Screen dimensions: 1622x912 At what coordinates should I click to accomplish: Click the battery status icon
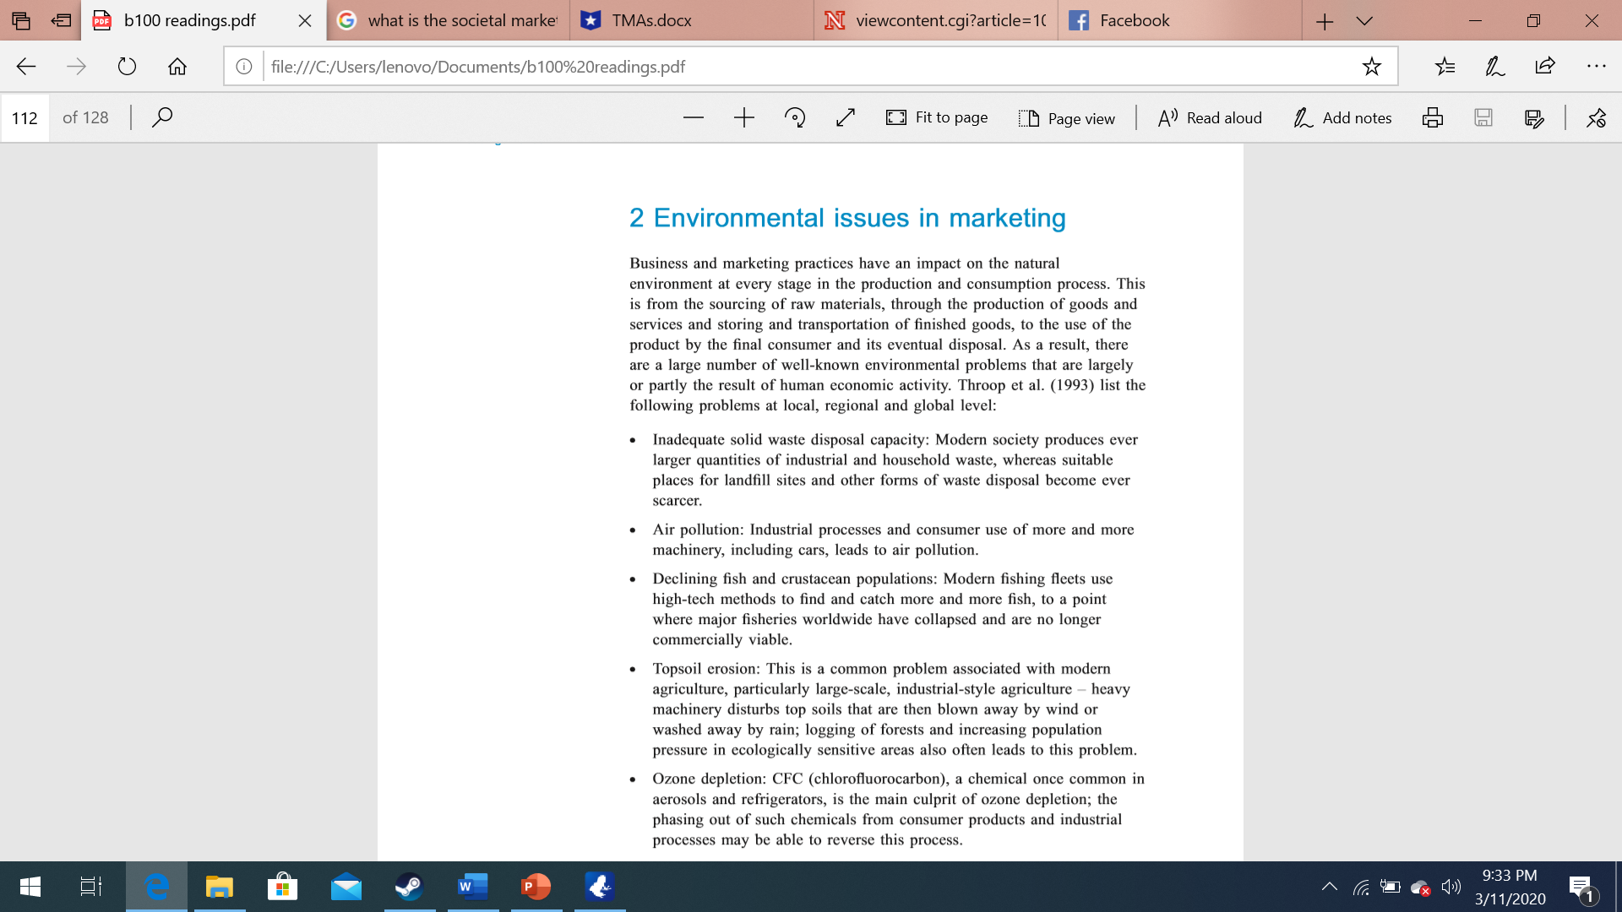(x=1391, y=887)
